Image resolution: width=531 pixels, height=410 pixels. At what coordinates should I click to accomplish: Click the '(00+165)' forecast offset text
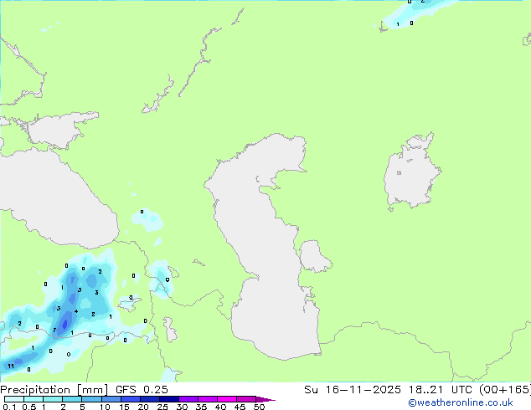505,390
